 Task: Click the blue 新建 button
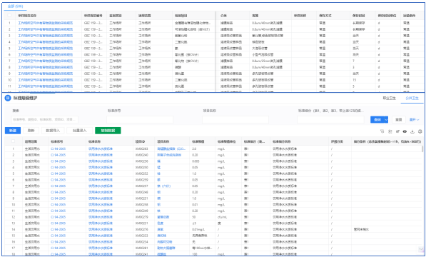coord(13,131)
